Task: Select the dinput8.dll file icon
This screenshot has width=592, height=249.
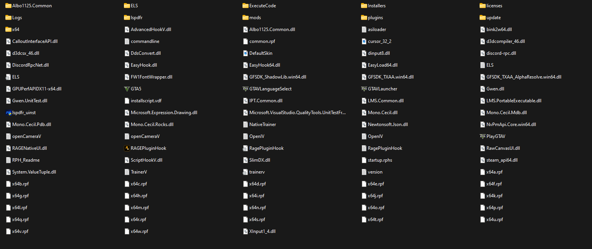Action: [x=364, y=53]
